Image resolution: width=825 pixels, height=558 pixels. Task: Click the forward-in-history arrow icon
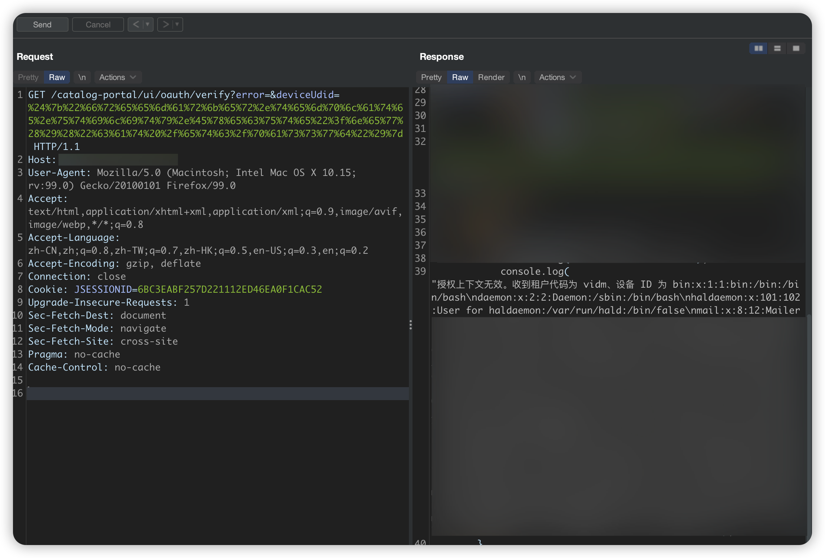pos(165,24)
